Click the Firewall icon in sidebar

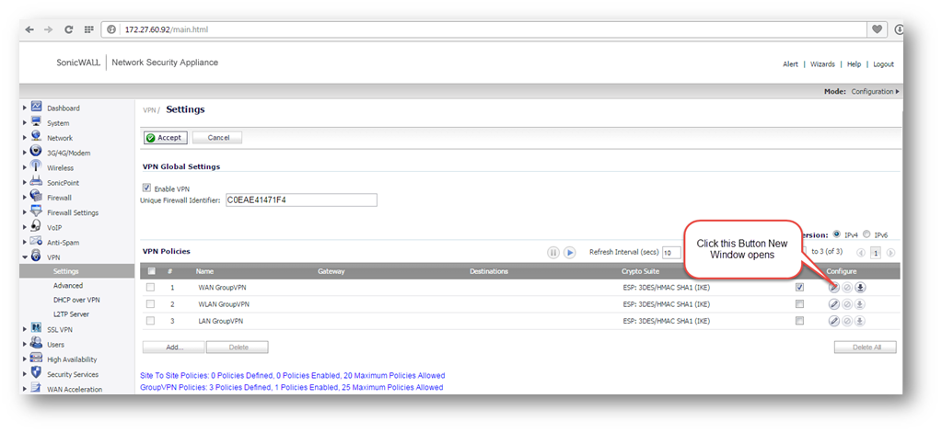[x=36, y=197]
